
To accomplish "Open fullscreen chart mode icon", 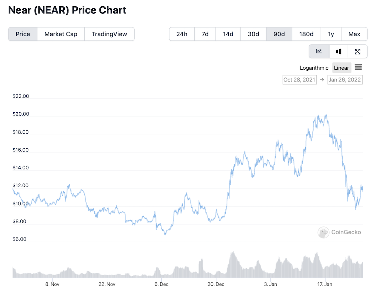I will pos(357,52).
